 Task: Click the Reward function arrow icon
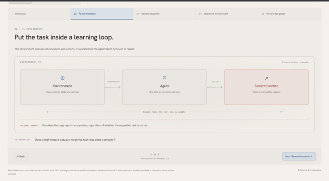(267, 78)
